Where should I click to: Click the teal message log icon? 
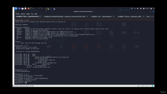[x=152, y=86]
